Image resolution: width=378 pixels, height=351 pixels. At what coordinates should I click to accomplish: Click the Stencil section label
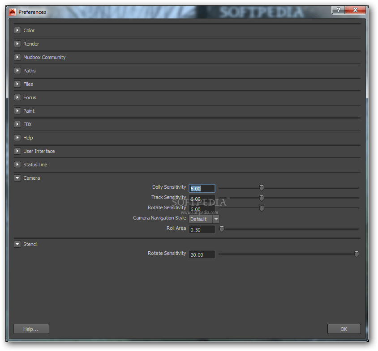pos(30,244)
